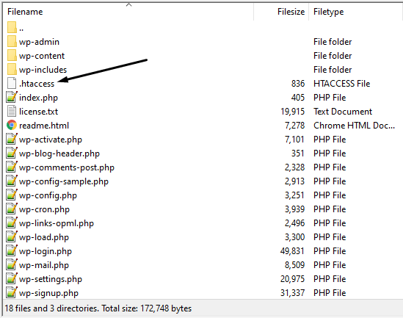This screenshot has width=403, height=318.
Task: Click the wp-activate.php file icon
Action: click(x=12, y=139)
